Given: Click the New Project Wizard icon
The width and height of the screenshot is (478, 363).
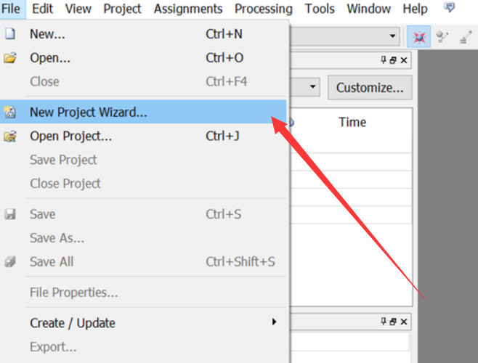Looking at the screenshot, I should tap(10, 113).
